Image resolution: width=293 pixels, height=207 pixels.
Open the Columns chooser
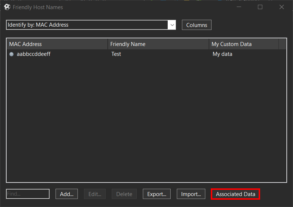pos(197,25)
